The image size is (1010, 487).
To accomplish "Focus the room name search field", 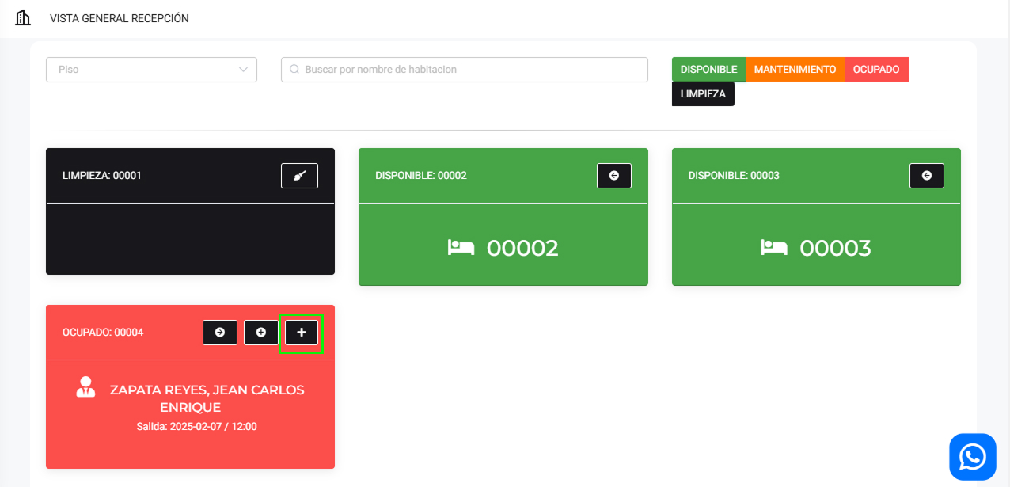I will tap(467, 70).
